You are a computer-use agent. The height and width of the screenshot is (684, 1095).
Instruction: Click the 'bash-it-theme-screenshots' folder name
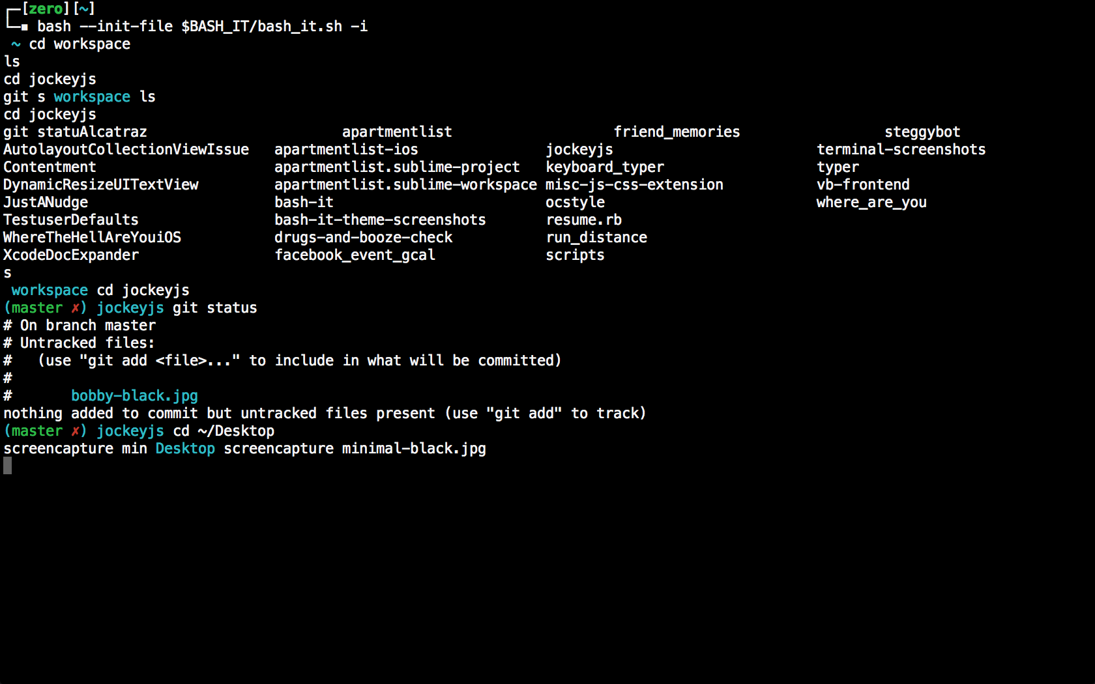point(380,220)
